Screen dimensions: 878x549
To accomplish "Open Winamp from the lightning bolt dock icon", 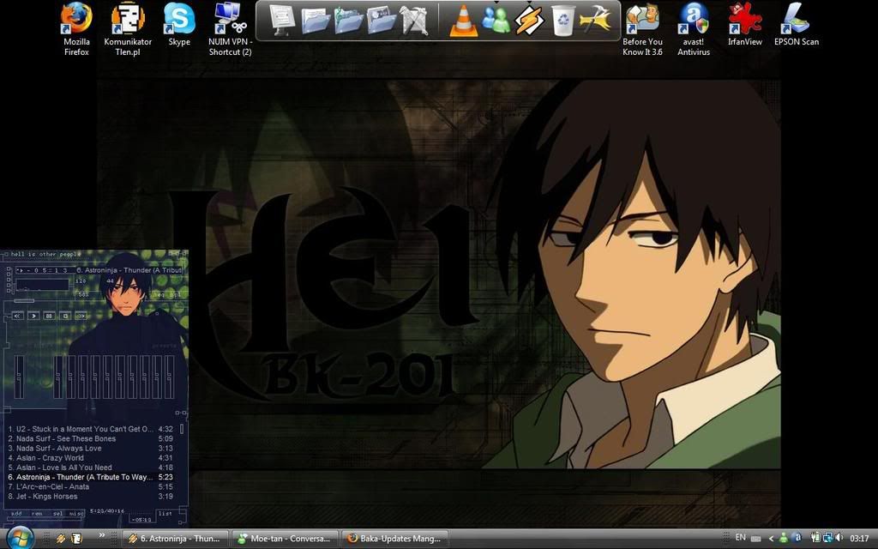I will click(x=529, y=21).
